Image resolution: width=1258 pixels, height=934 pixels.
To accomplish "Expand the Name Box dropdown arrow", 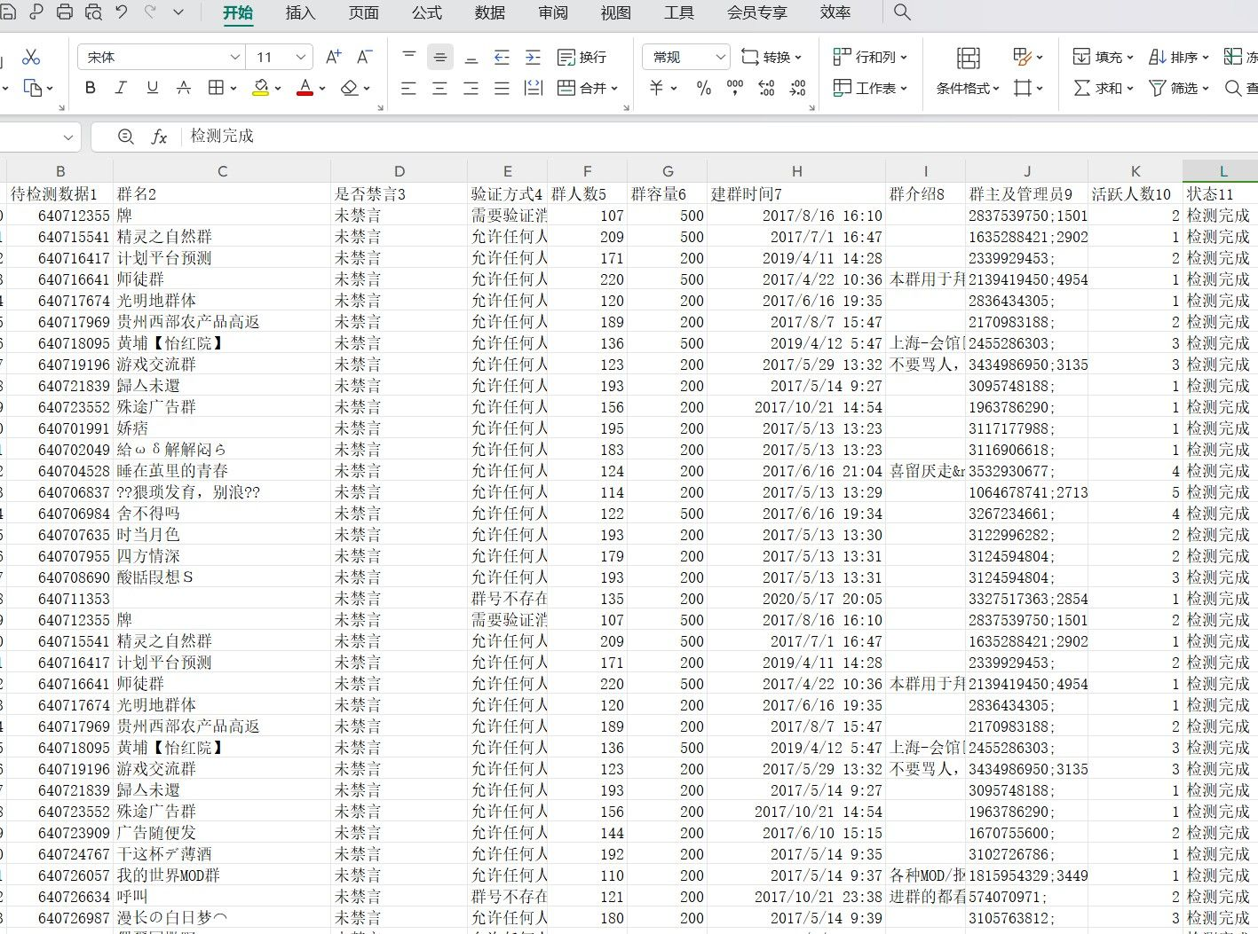I will [x=68, y=137].
